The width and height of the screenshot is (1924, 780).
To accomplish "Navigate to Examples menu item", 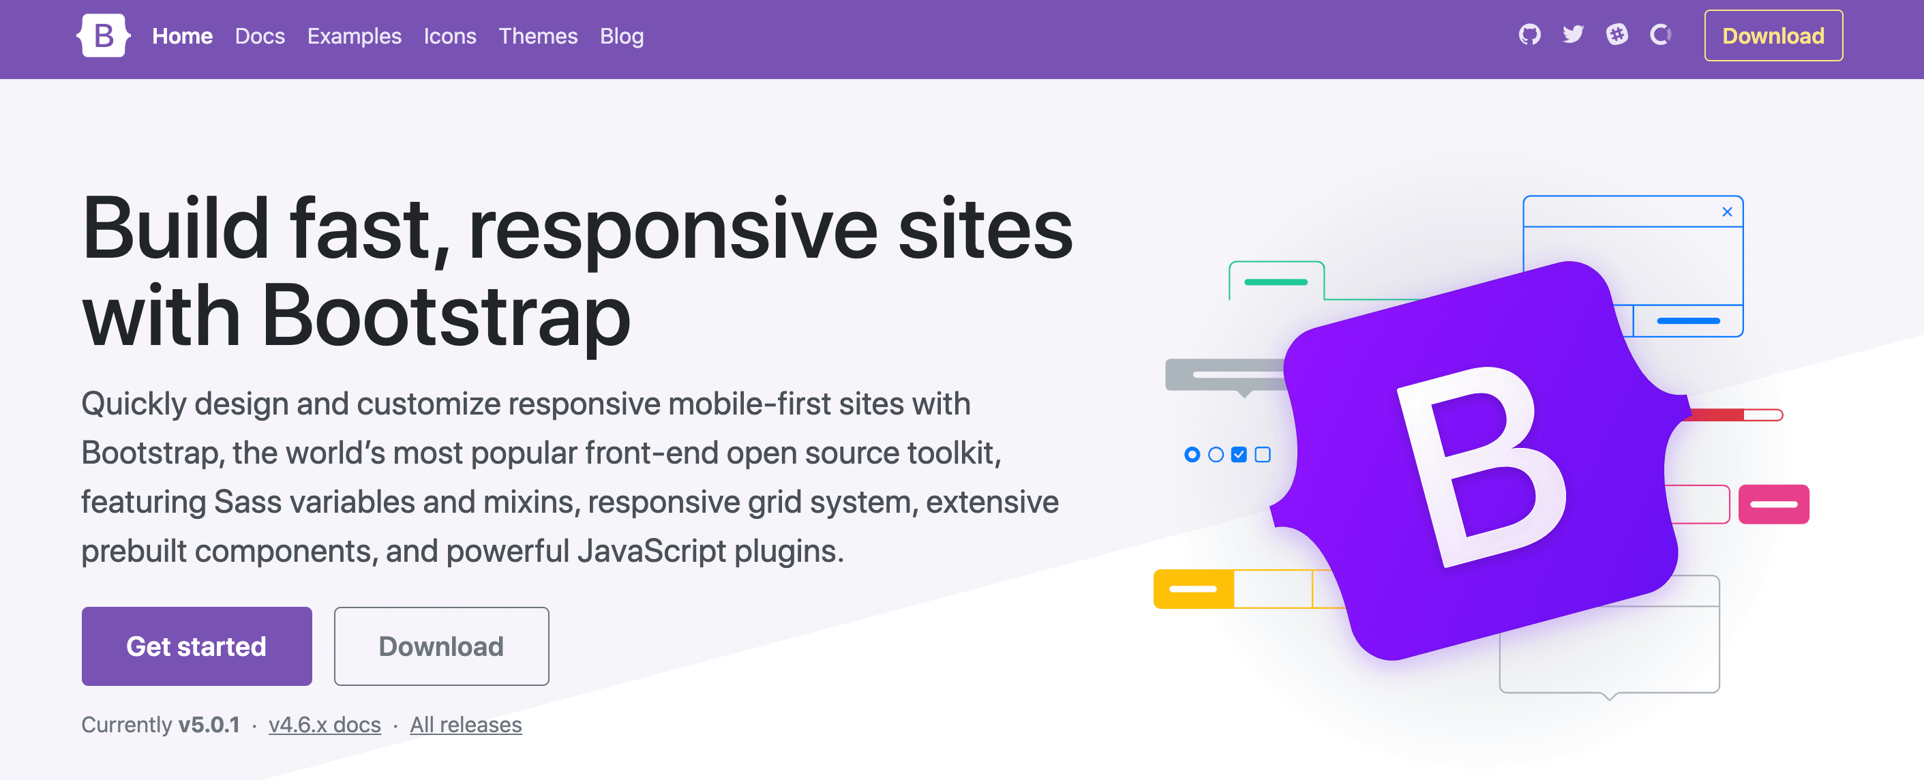I will [x=353, y=35].
